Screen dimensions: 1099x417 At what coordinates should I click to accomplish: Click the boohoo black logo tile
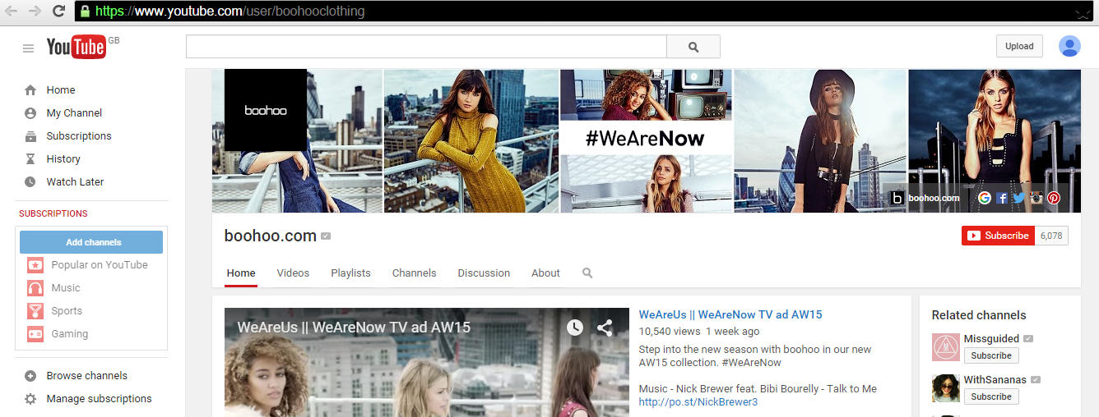click(x=265, y=110)
